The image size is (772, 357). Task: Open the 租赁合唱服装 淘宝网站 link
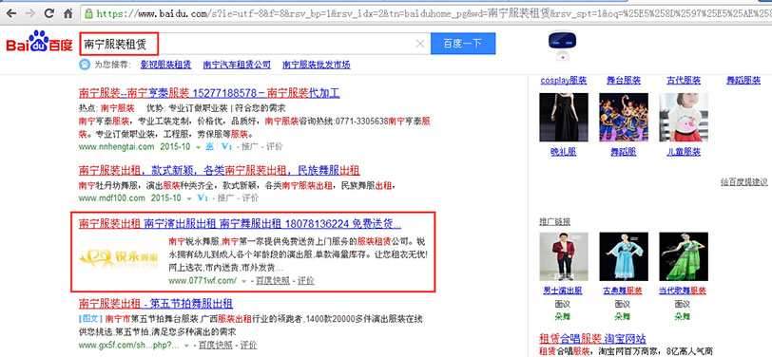pyautogui.click(x=593, y=339)
